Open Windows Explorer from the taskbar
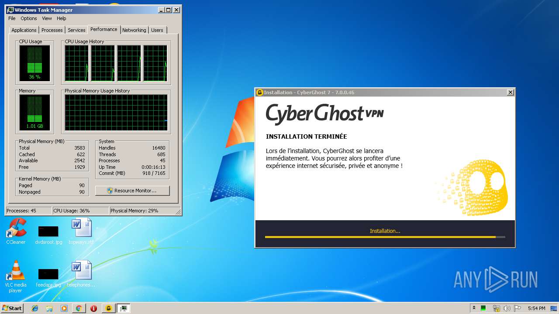 [49, 308]
